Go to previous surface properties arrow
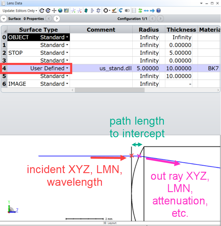 (49, 19)
